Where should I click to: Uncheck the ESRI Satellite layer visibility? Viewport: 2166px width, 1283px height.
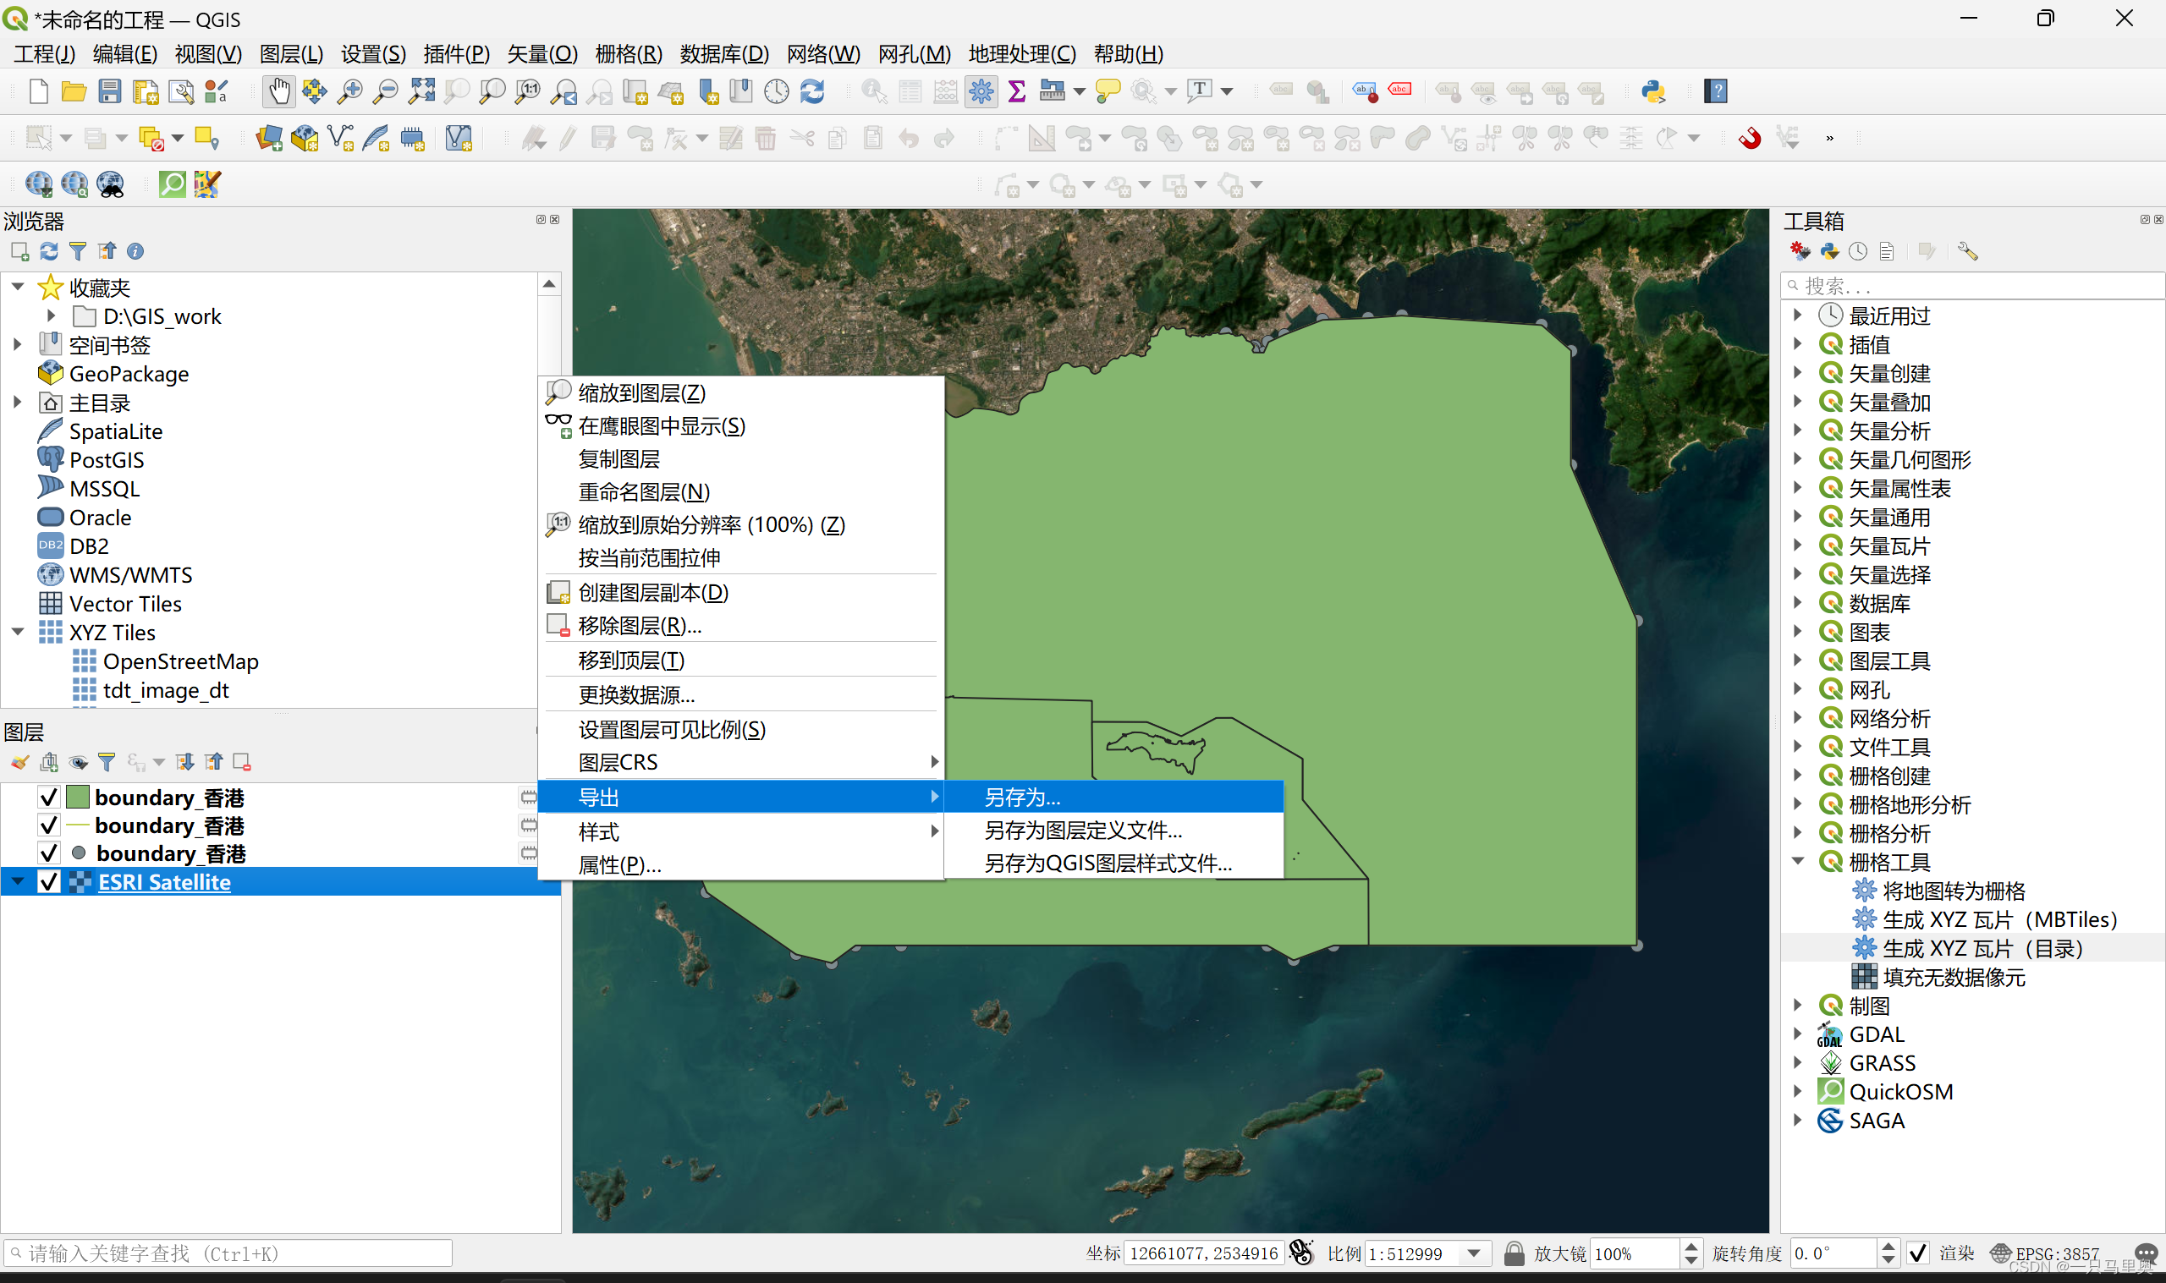pos(49,882)
